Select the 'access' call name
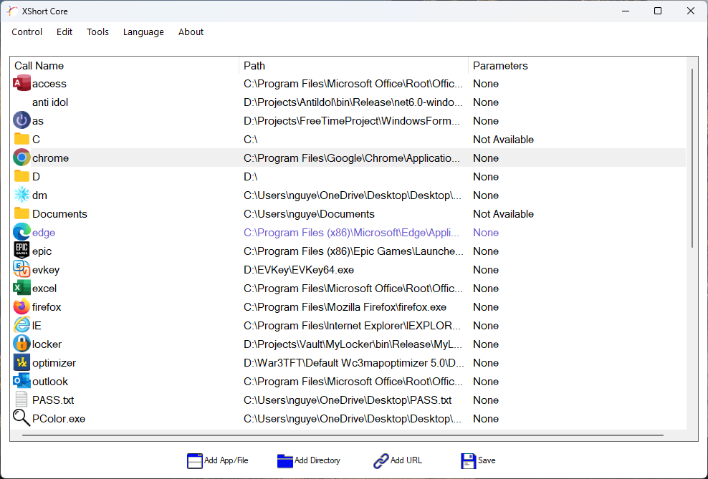 pos(49,84)
